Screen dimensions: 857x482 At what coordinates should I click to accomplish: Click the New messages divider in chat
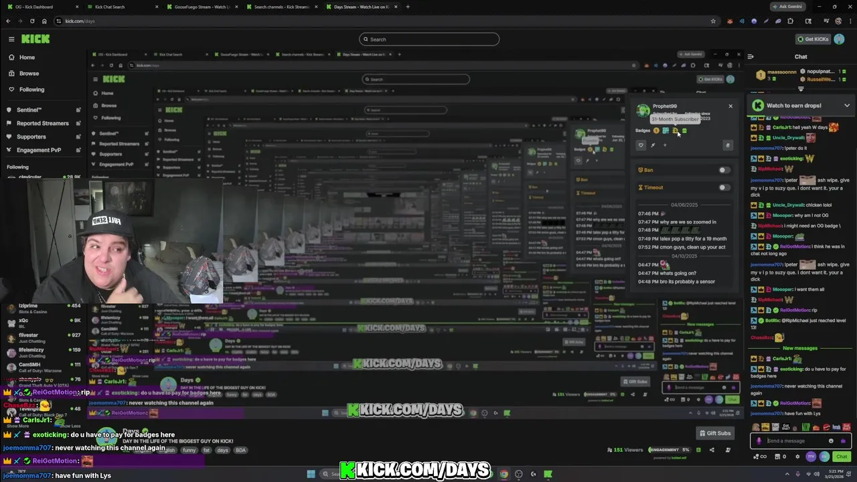tap(800, 348)
